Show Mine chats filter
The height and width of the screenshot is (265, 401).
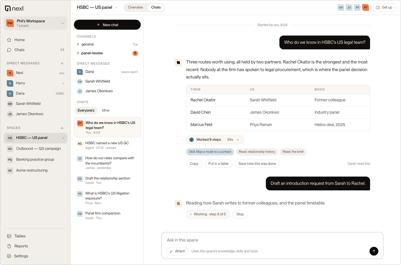click(106, 110)
